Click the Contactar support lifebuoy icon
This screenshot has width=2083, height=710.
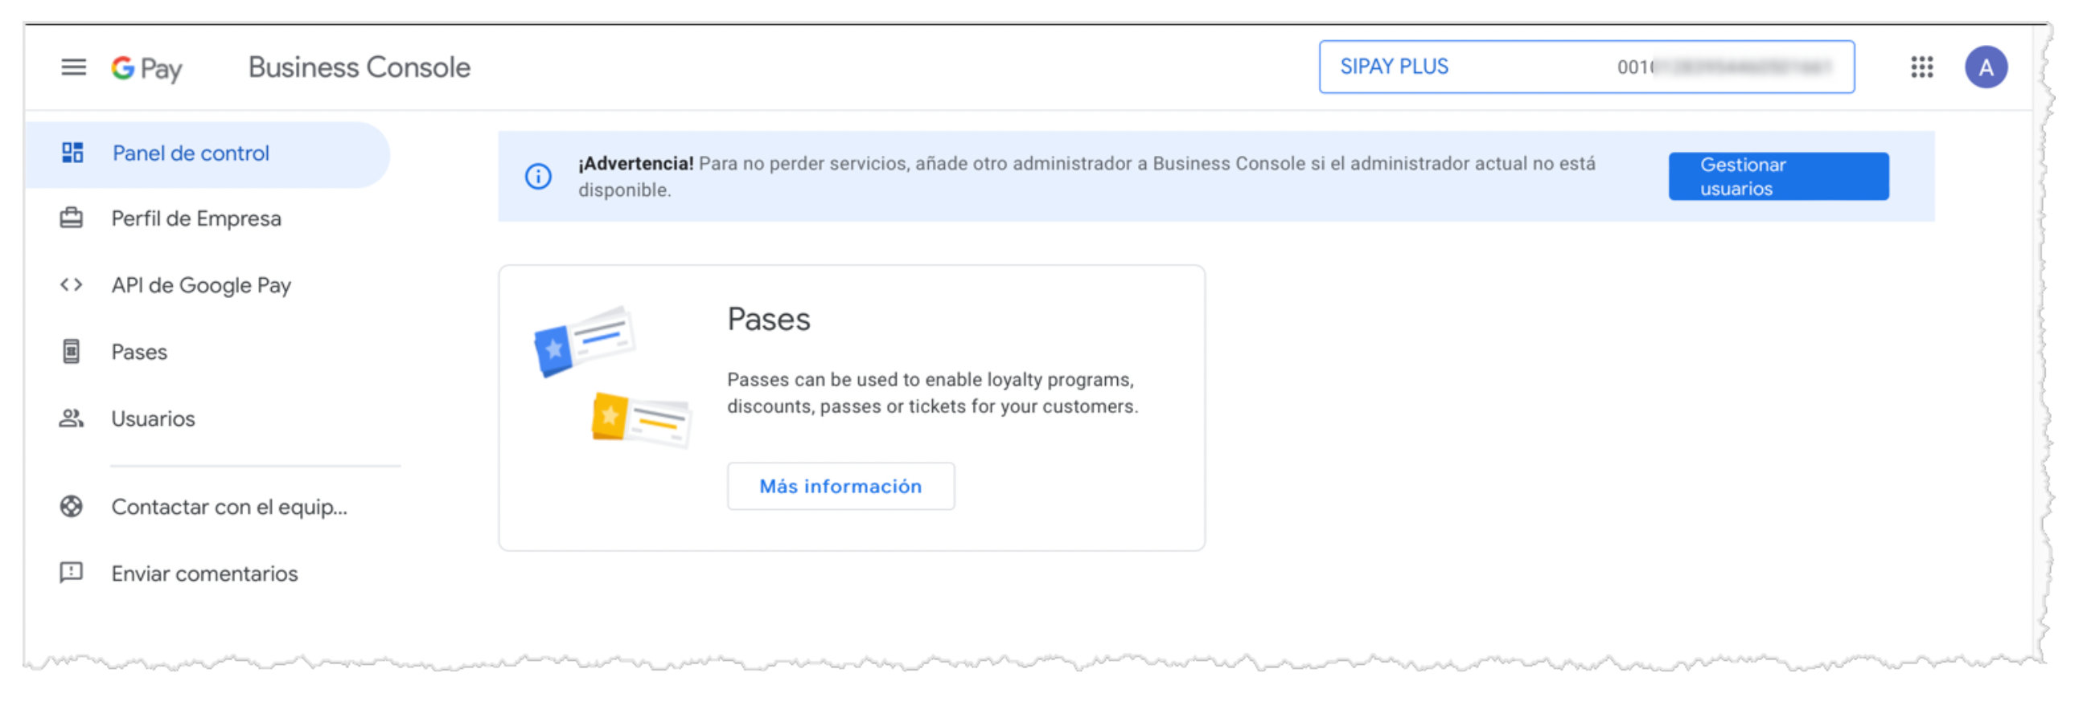(x=71, y=507)
